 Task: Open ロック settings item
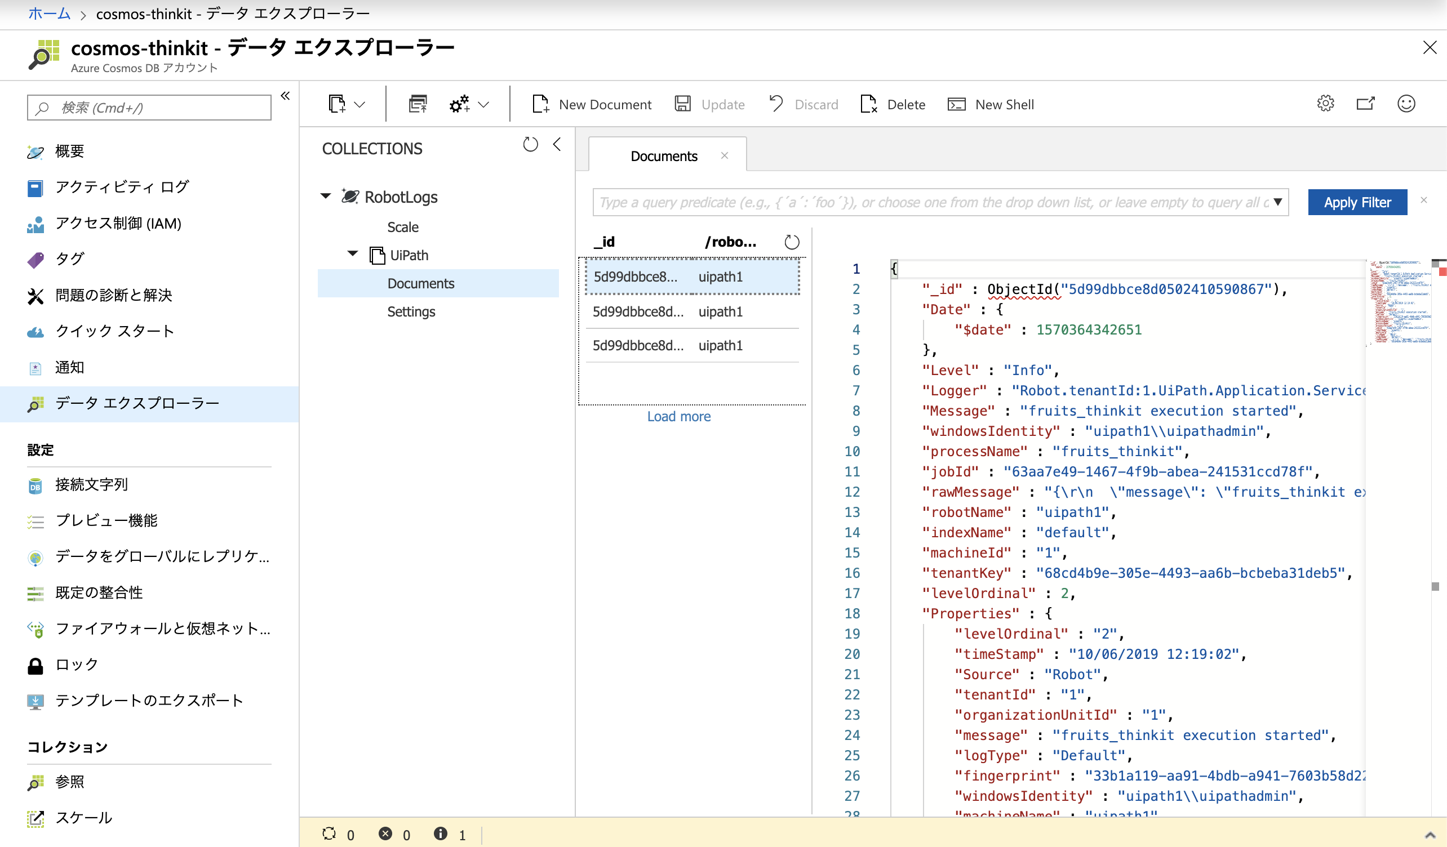(x=149, y=665)
